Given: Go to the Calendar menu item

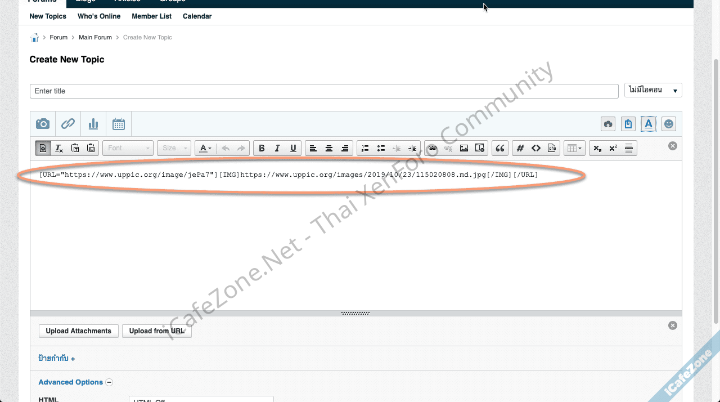Looking at the screenshot, I should 197,16.
